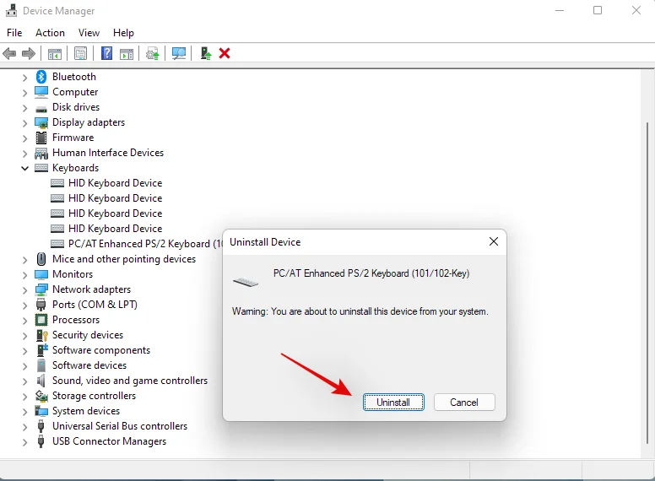Select the first HID Keyboard Device entry

tap(115, 183)
